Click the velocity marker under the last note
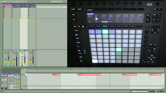This screenshot has width=166, height=93. click(x=149, y=88)
